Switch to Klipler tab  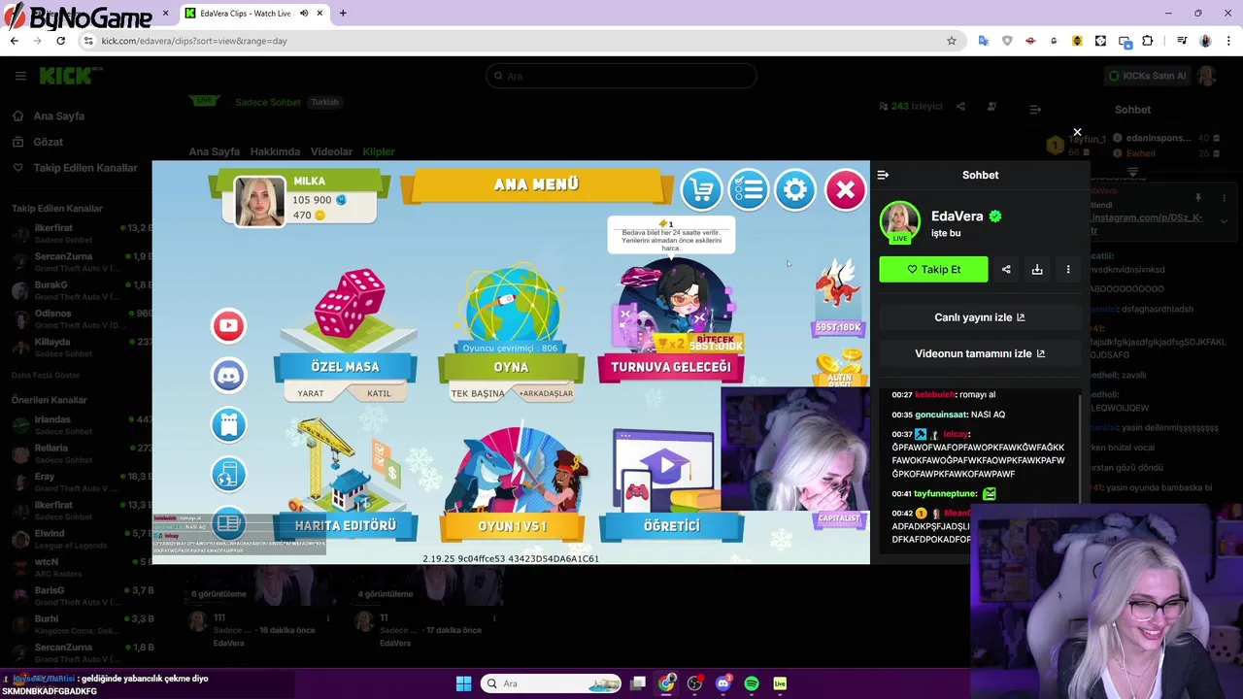click(379, 151)
